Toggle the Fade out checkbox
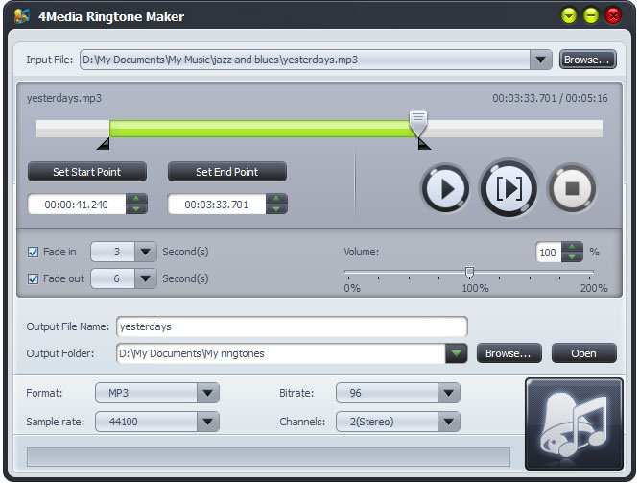Viewport: 639px width, 483px height. point(33,279)
